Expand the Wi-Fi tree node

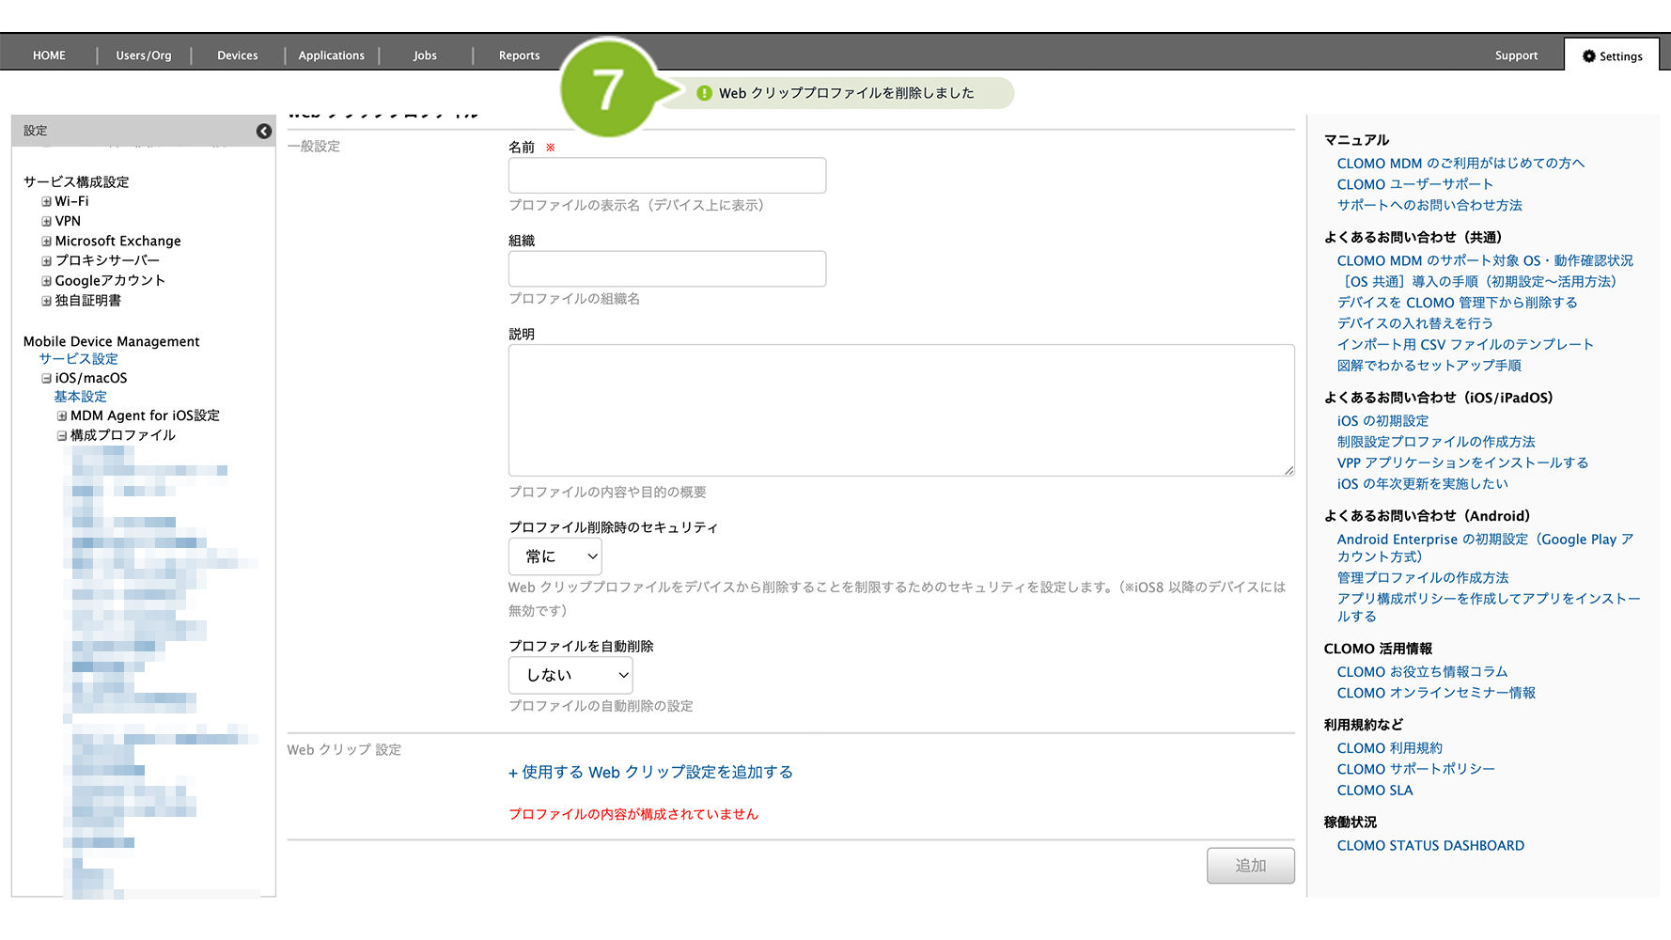pos(46,202)
